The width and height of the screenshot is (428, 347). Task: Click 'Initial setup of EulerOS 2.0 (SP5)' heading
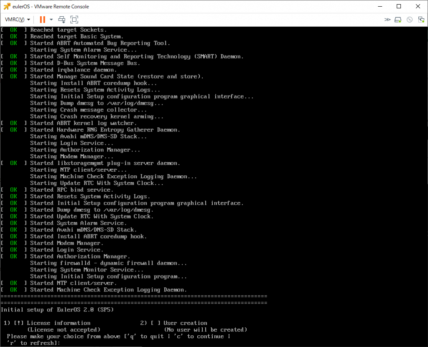coord(57,309)
